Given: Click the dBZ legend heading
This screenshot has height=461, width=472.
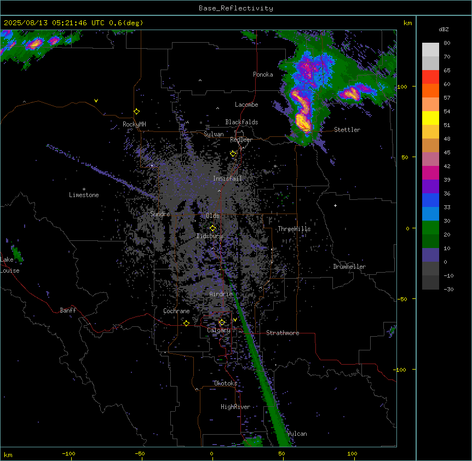Looking at the screenshot, I should pos(444,30).
